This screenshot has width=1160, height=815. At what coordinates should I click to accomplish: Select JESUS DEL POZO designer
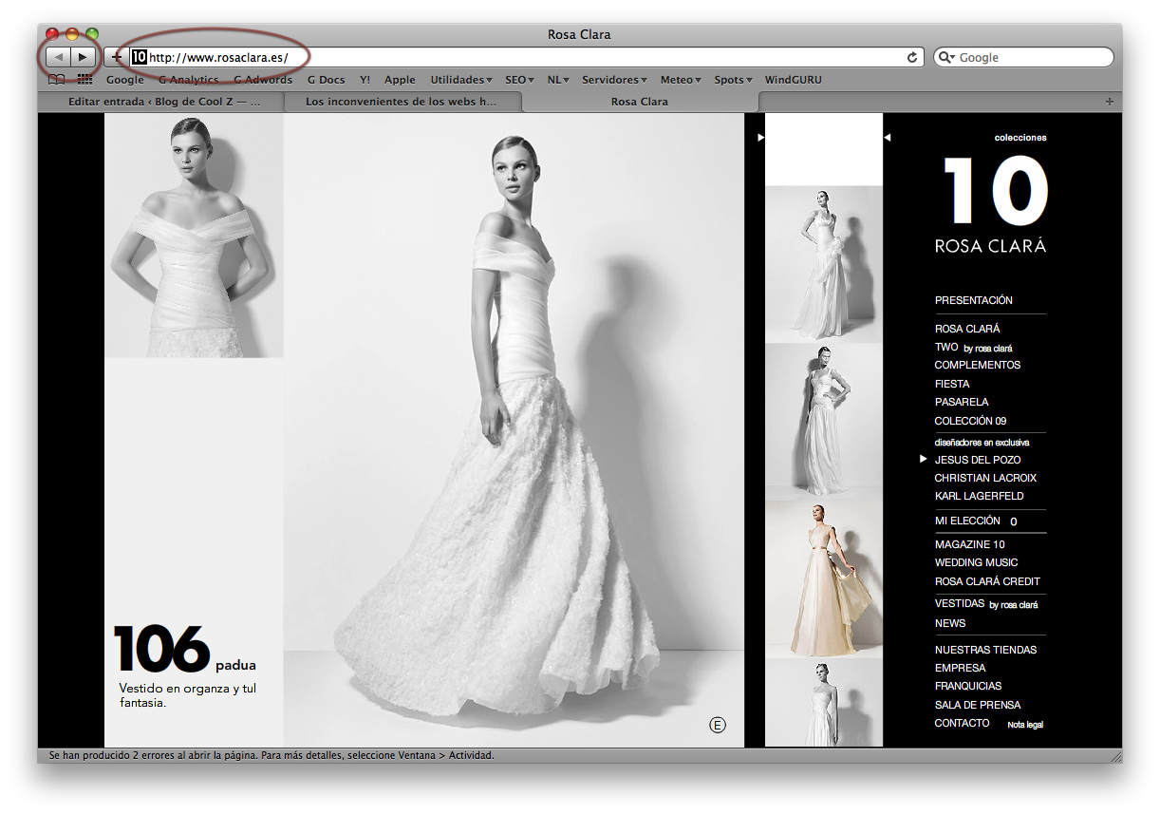click(978, 460)
